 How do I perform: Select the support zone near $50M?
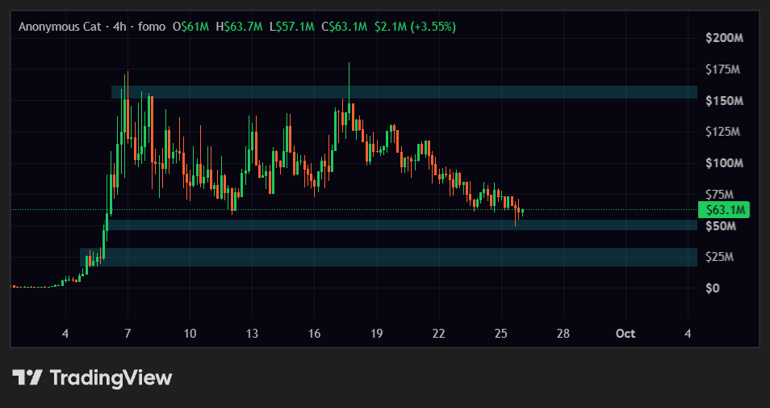(x=402, y=225)
